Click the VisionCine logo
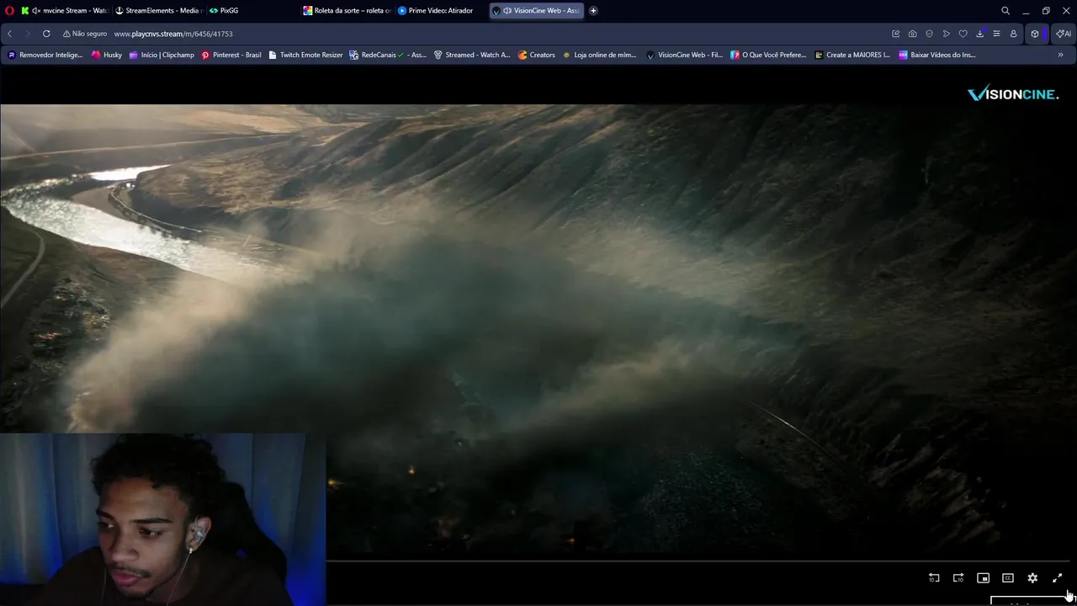This screenshot has width=1077, height=606. [1013, 94]
